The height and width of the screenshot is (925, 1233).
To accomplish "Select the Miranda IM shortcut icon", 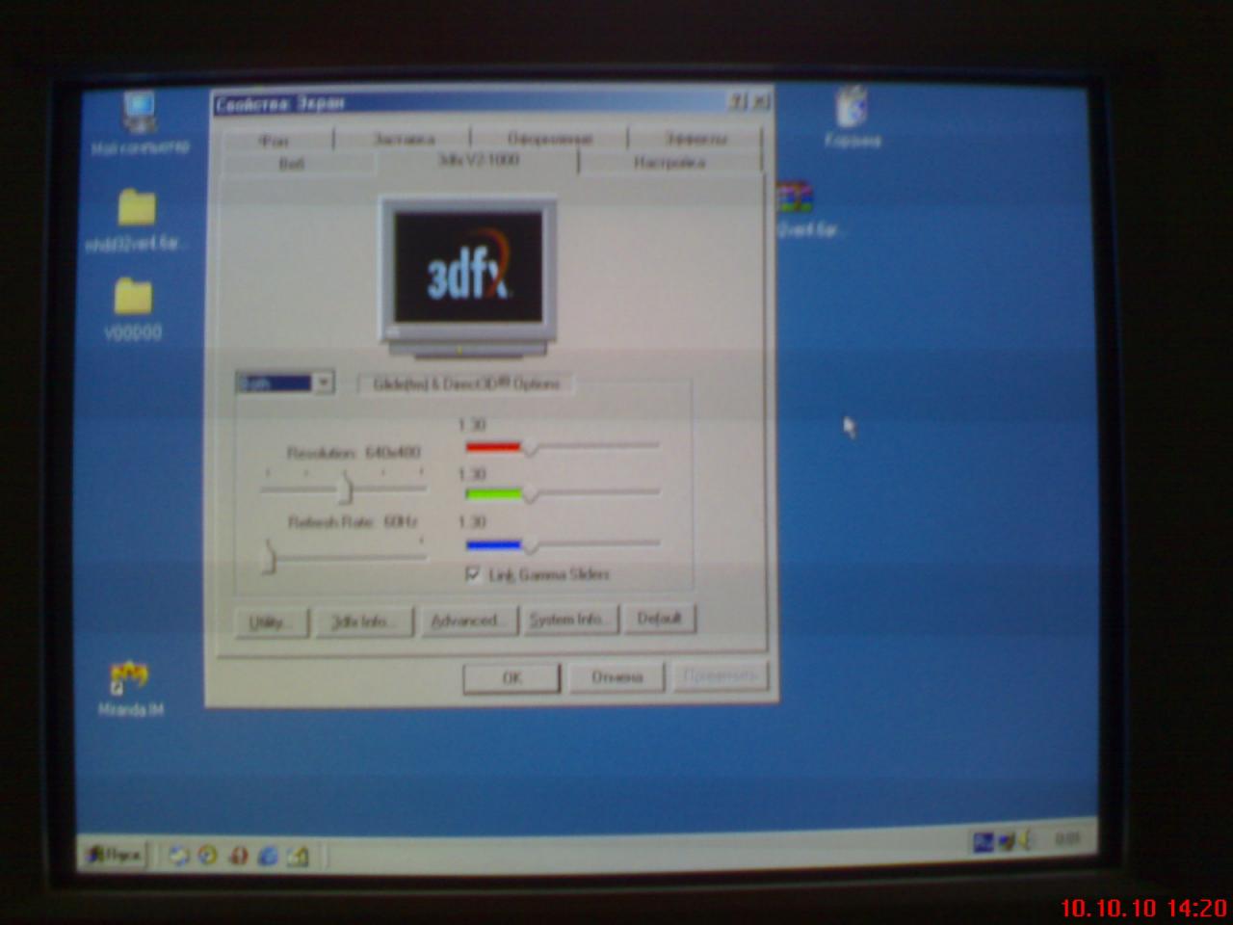I will (131, 688).
